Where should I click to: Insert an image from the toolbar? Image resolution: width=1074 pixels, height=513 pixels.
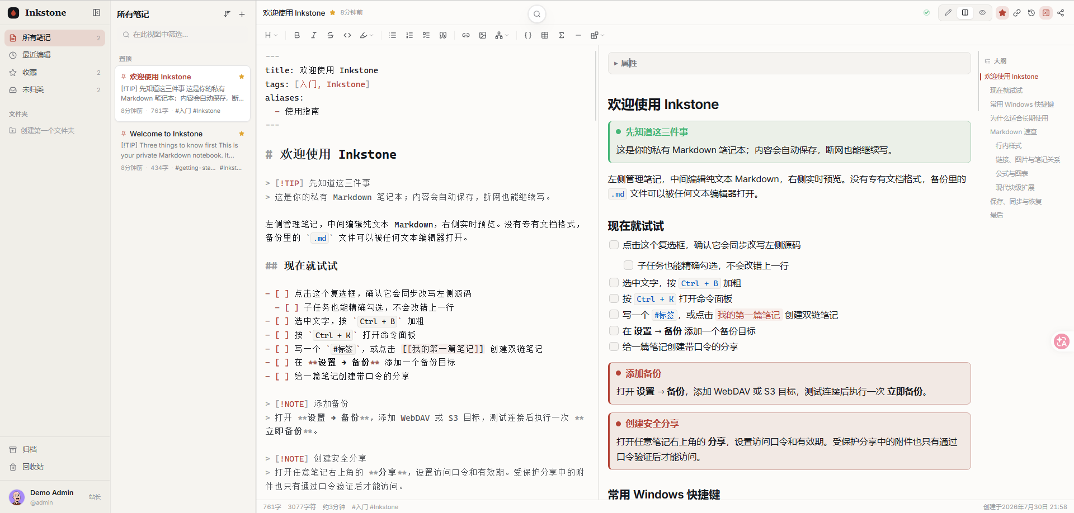pyautogui.click(x=483, y=35)
